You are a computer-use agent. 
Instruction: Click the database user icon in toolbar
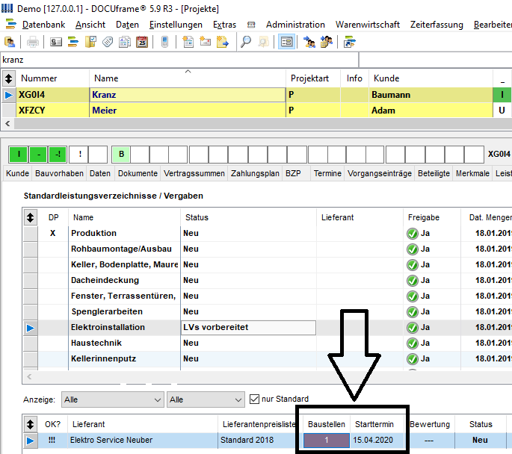(x=10, y=42)
